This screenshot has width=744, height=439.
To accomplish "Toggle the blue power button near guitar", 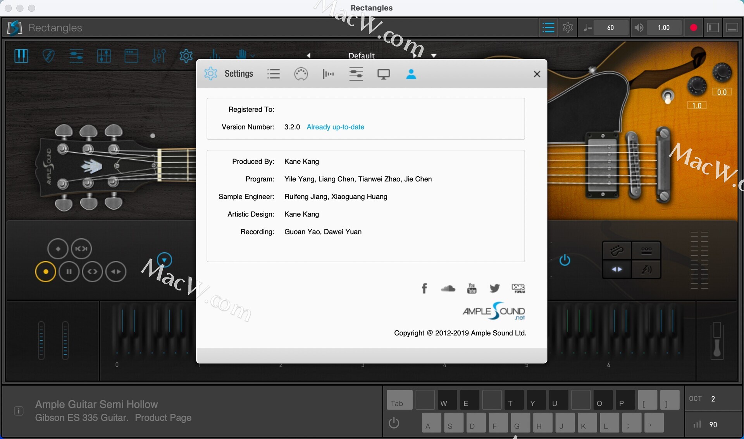I will [565, 260].
